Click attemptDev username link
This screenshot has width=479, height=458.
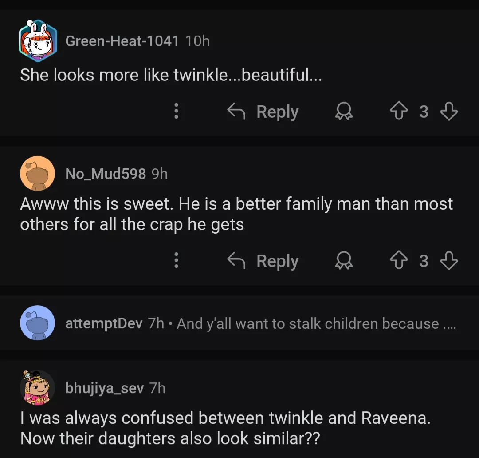tap(104, 323)
